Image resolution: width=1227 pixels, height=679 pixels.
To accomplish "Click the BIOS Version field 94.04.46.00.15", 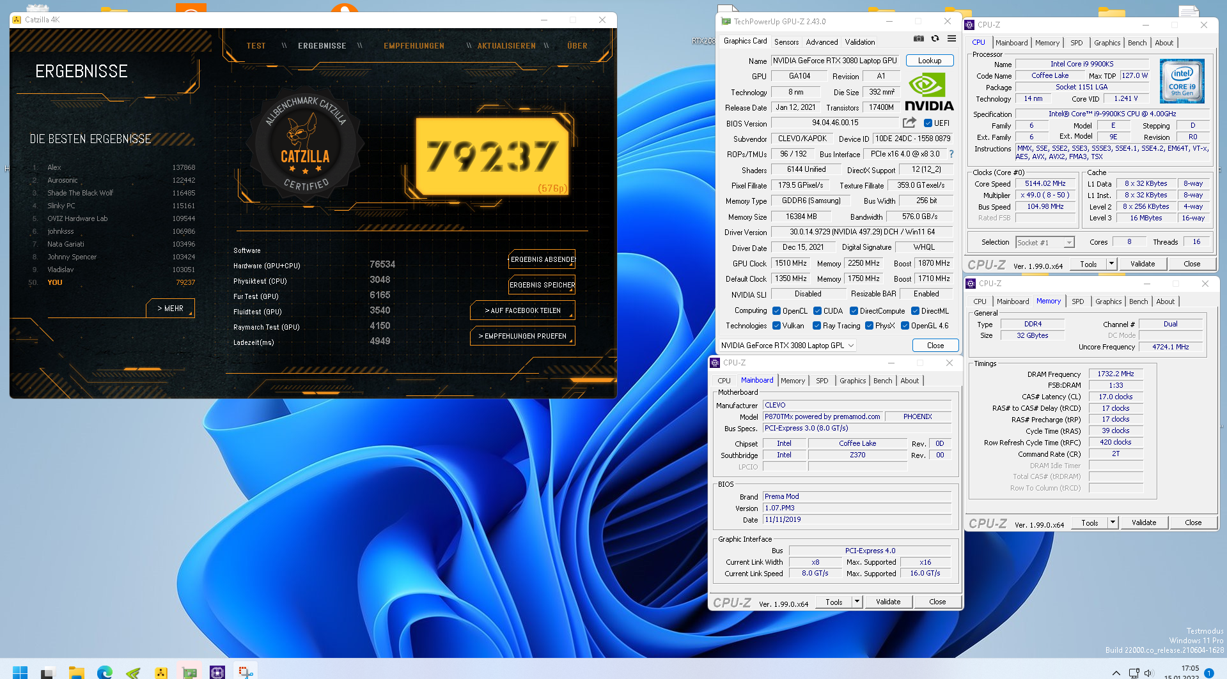I will (835, 123).
